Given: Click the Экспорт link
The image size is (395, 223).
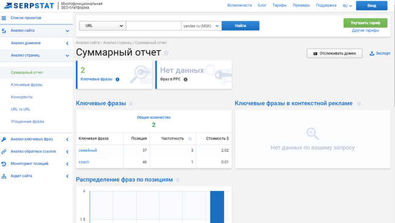Looking at the screenshot, I should (x=383, y=53).
